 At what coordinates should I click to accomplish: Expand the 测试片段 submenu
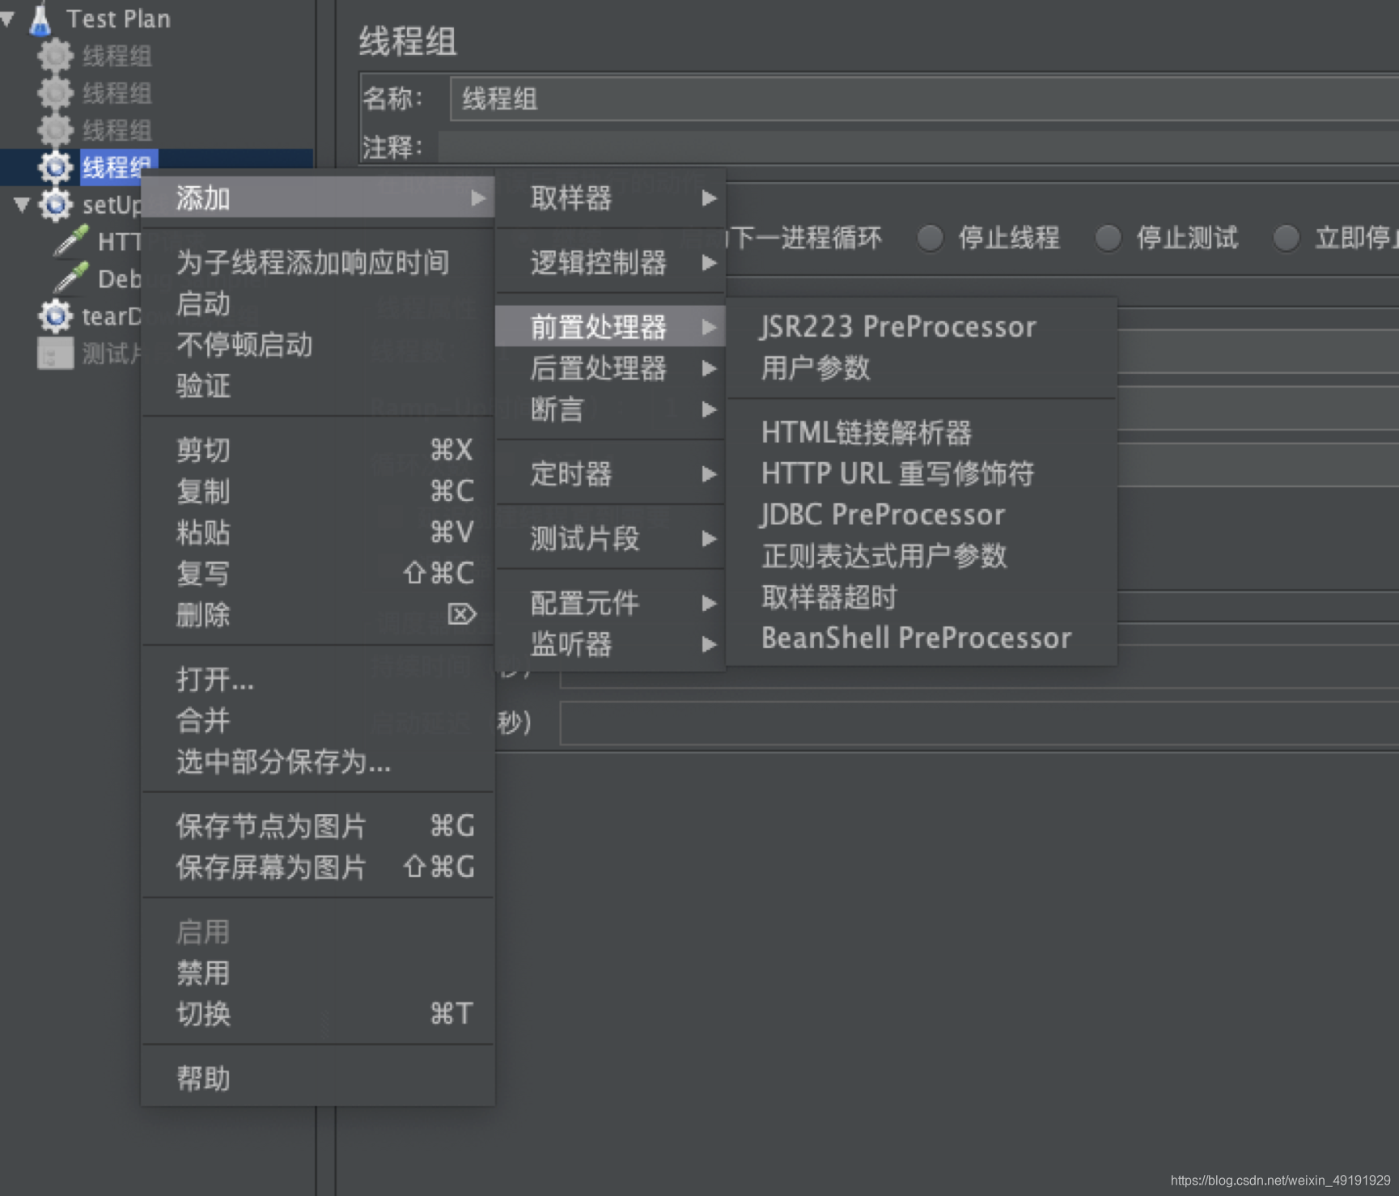point(610,538)
